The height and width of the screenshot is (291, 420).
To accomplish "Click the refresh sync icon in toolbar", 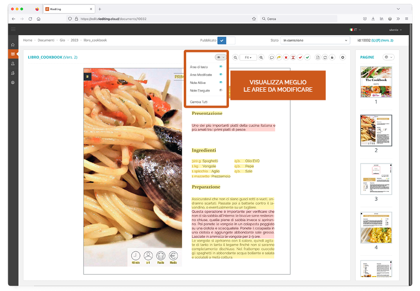I will 325,57.
